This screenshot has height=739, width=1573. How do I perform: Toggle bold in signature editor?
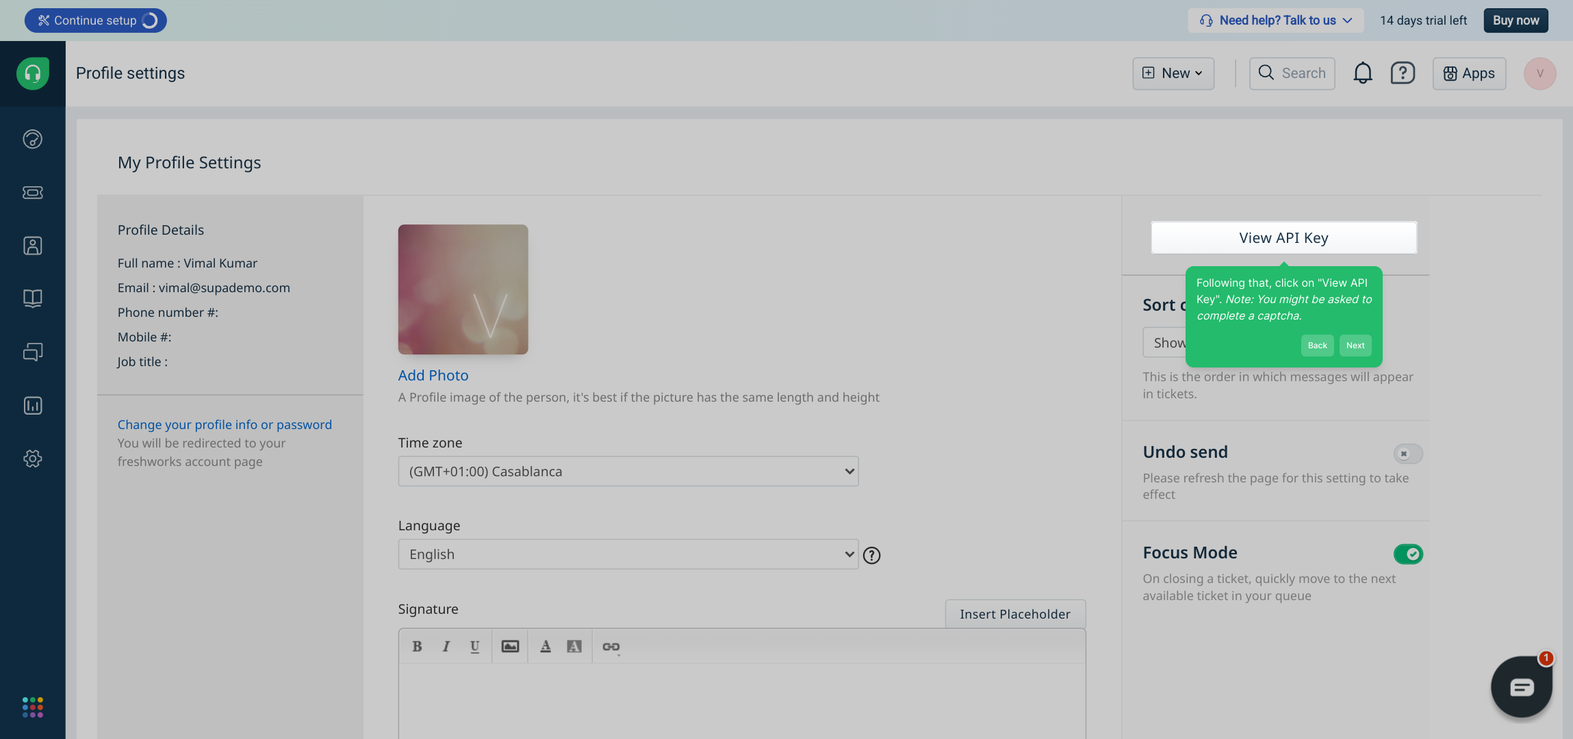click(417, 647)
